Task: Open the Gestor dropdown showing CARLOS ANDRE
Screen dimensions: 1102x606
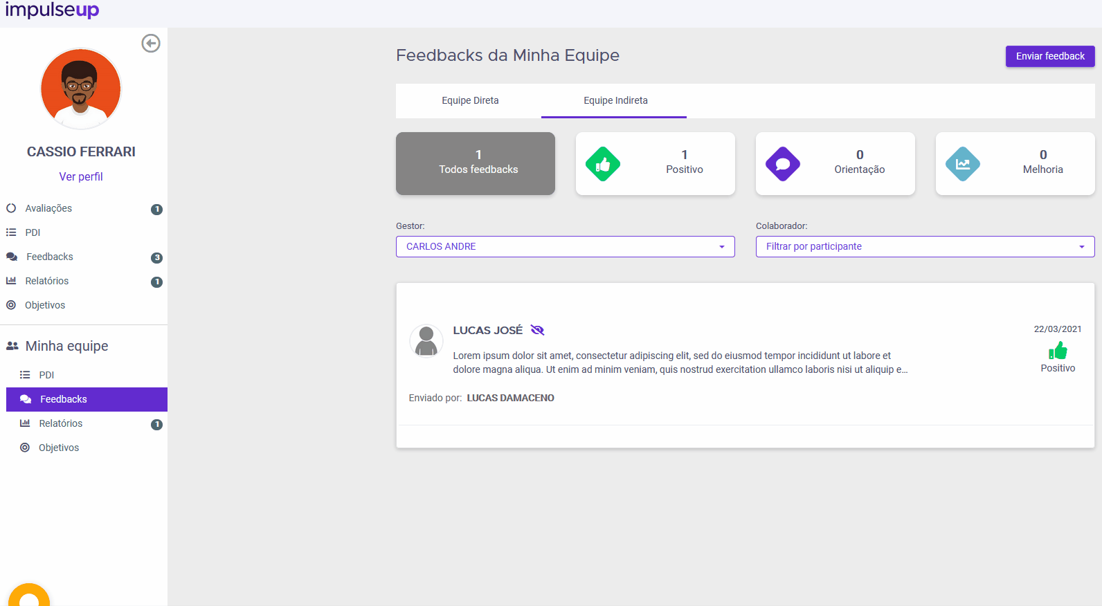Action: 566,246
